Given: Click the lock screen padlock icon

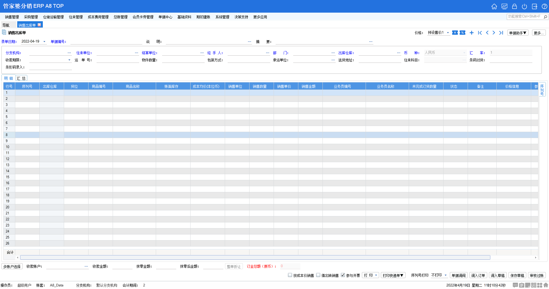Looking at the screenshot, I should 515,6.
